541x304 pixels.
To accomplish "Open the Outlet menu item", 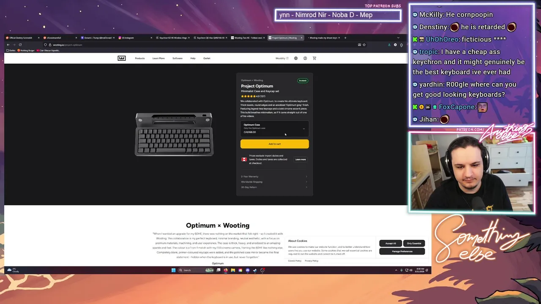I will click(x=207, y=58).
